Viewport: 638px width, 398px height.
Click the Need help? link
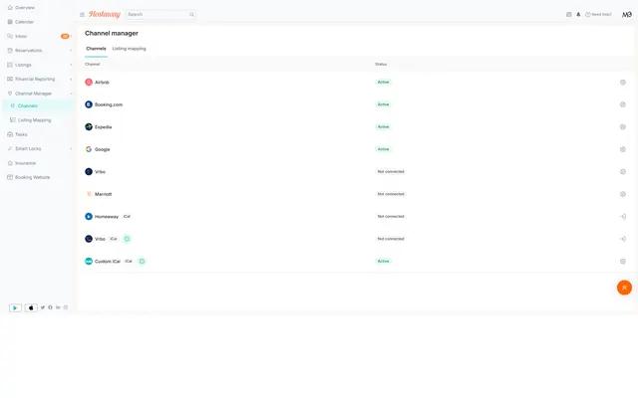[598, 14]
